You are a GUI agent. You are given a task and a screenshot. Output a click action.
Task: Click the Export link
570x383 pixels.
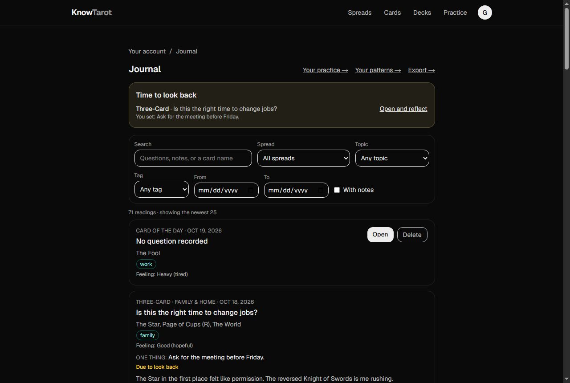point(421,70)
